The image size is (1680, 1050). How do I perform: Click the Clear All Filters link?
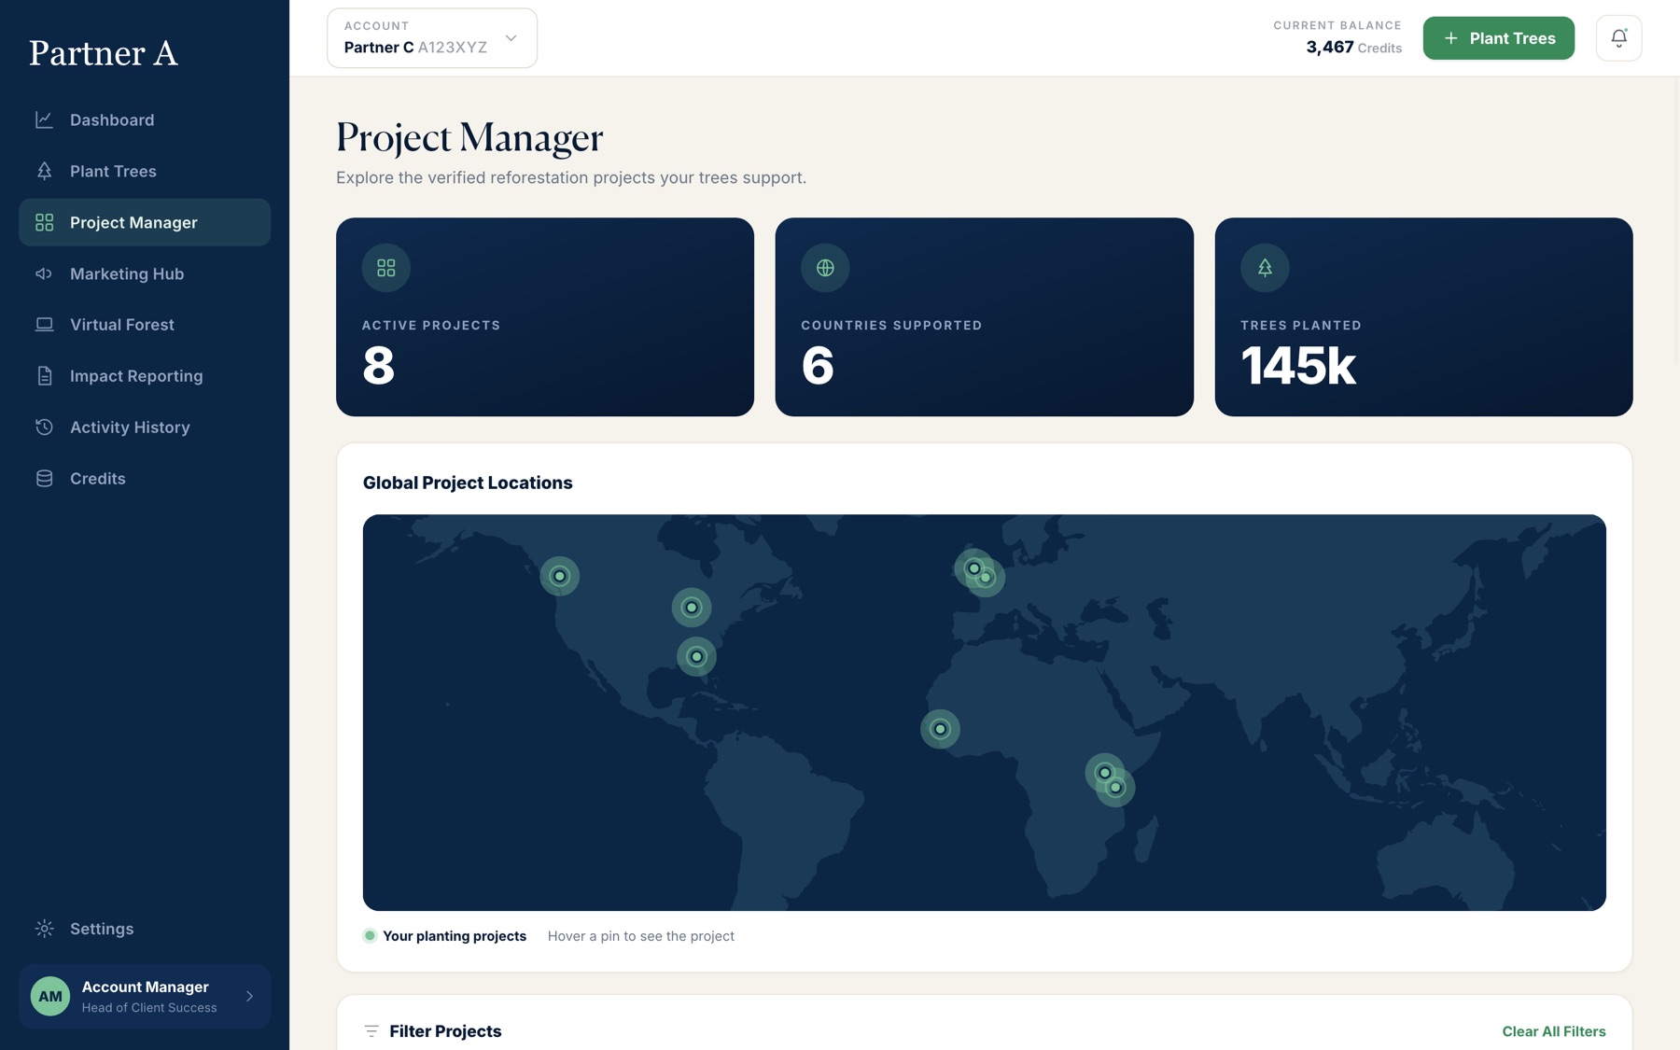point(1554,1031)
